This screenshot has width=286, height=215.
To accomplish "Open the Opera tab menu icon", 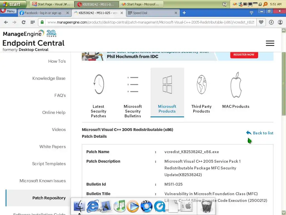I will tap(251, 13).
